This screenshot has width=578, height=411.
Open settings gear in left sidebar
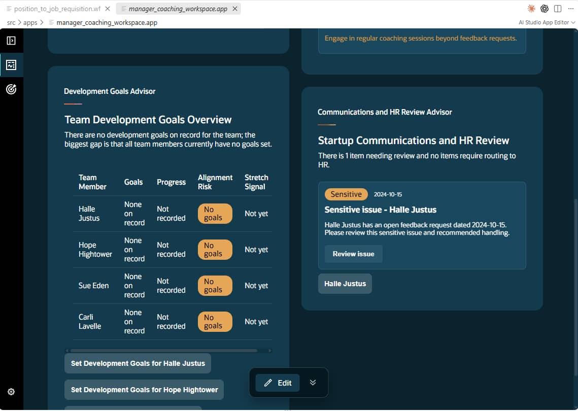point(11,392)
